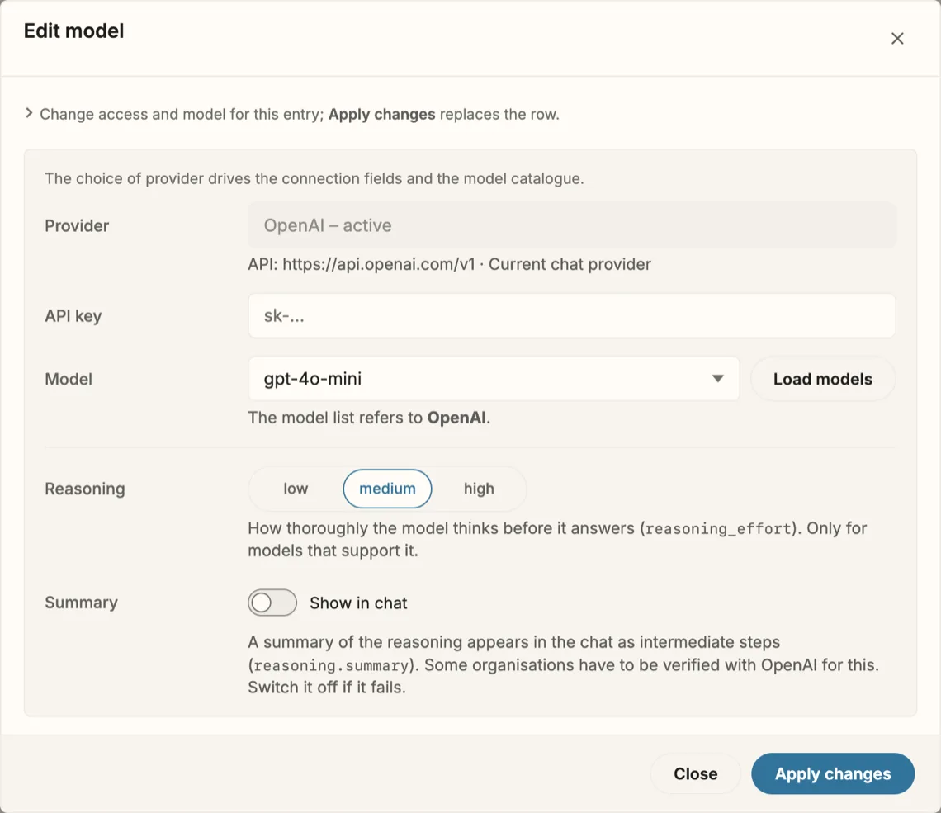Click the Edit model title
941x813 pixels.
[x=73, y=31]
